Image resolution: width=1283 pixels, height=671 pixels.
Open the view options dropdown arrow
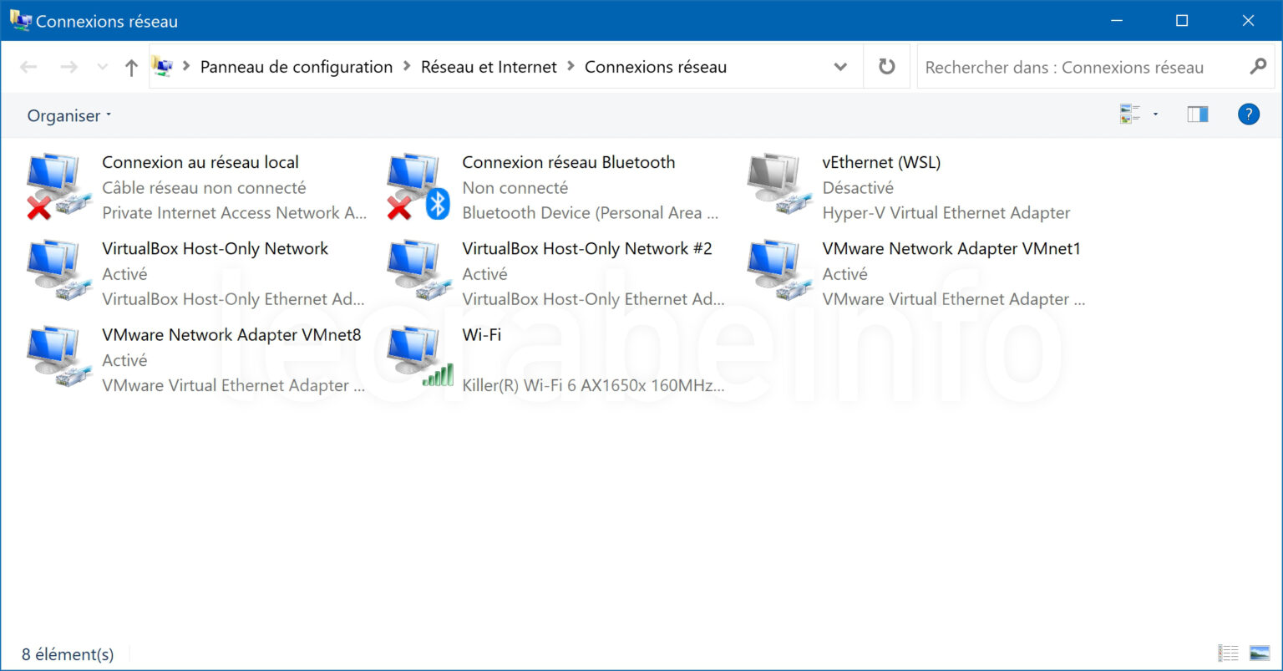1156,114
